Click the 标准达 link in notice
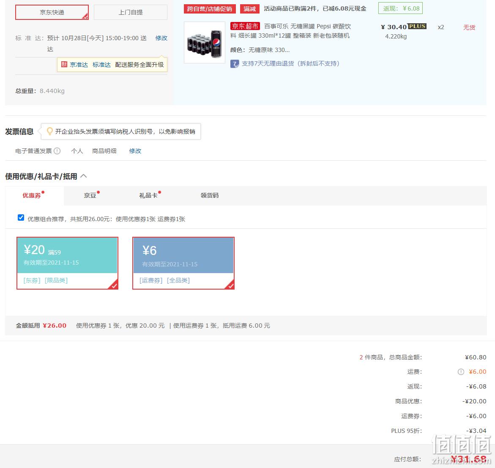Image resolution: width=495 pixels, height=468 pixels. pyautogui.click(x=101, y=65)
